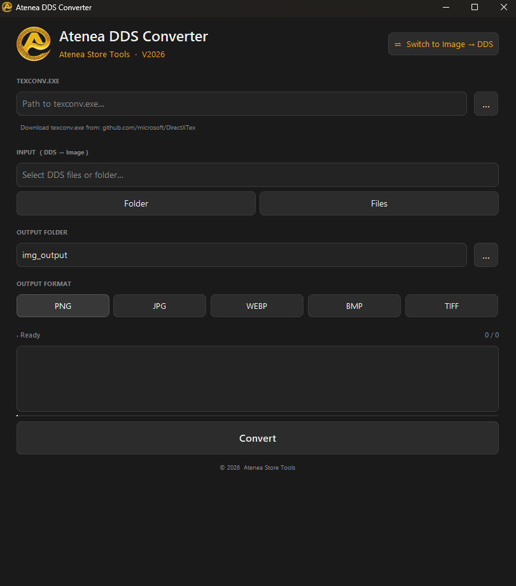Select PNG output format

click(63, 306)
